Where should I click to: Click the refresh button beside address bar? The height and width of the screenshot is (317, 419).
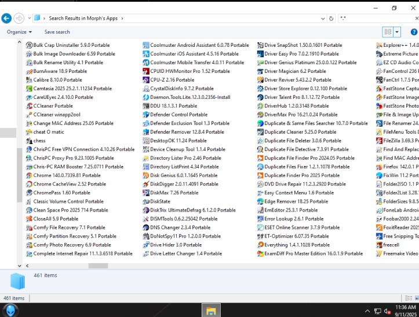[331, 19]
